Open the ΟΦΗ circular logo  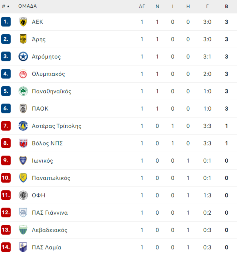(23, 195)
